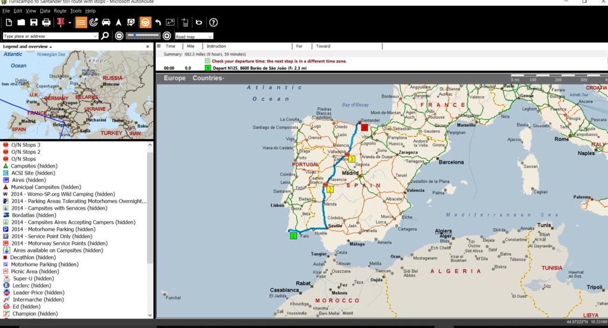
Task: Open the Help menu
Action: 90,11
